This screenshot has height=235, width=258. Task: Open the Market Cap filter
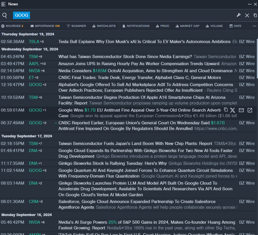click(x=187, y=26)
